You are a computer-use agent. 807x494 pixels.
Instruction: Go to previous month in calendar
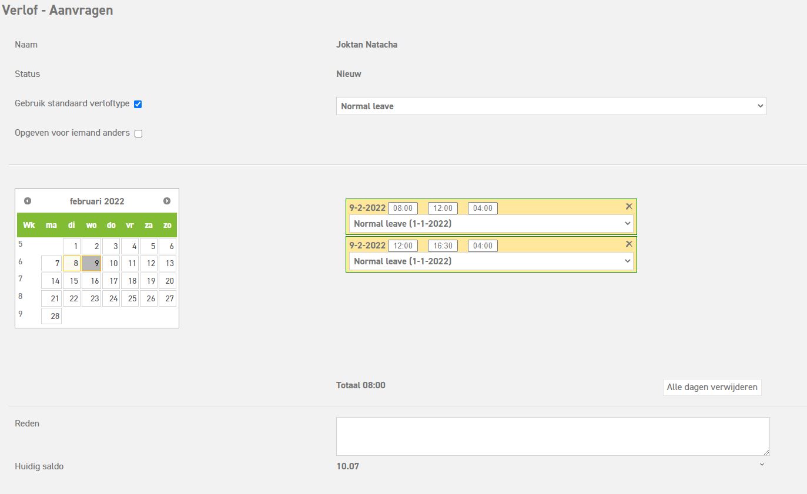tap(28, 201)
